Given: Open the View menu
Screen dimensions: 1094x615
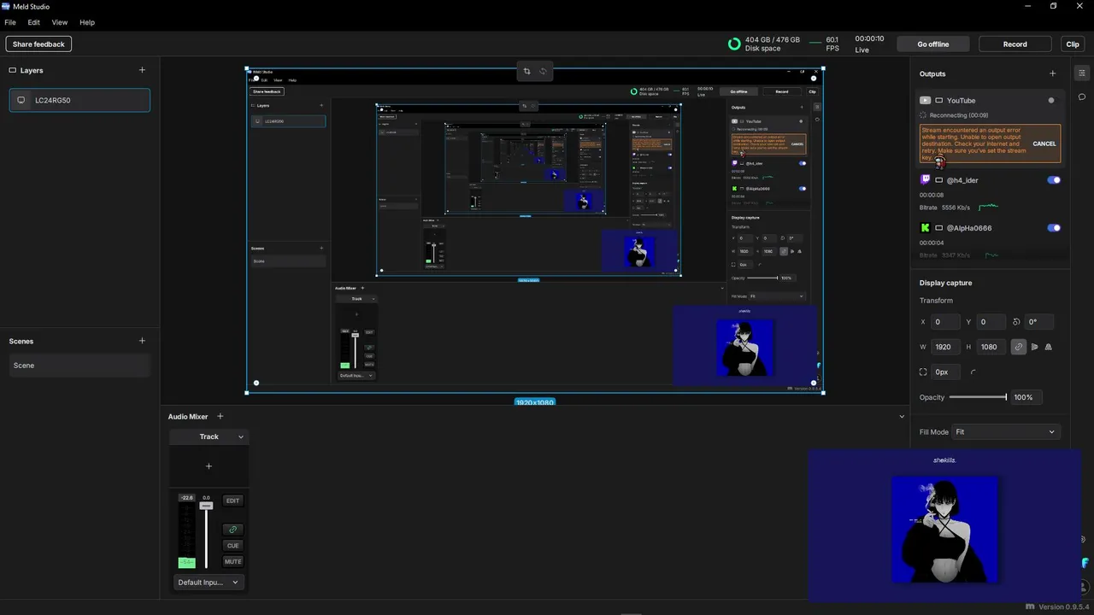Looking at the screenshot, I should pyautogui.click(x=60, y=22).
